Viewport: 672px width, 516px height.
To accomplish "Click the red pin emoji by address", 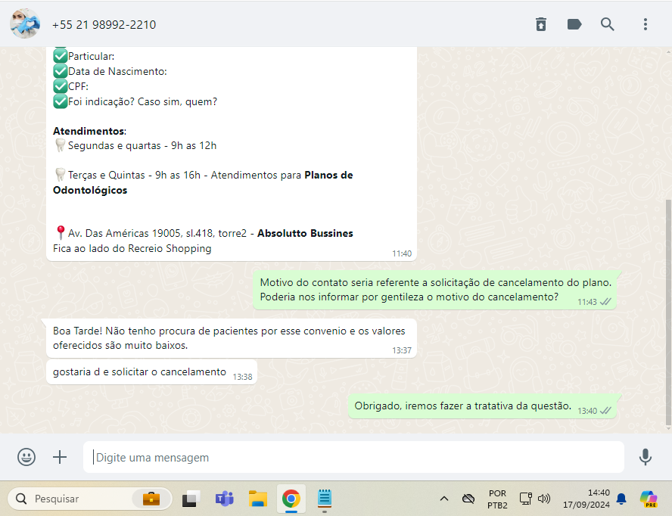I will coord(61,233).
